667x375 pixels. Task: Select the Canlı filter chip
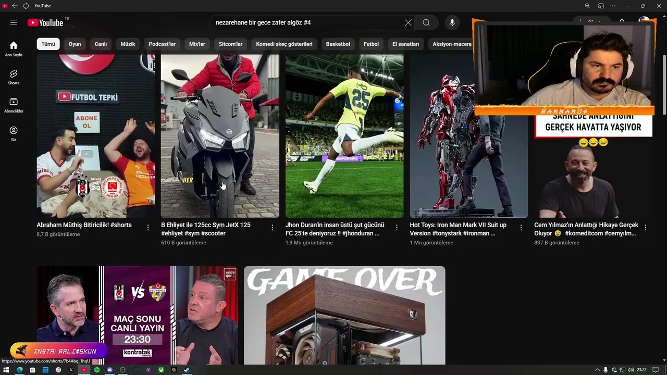tap(101, 44)
